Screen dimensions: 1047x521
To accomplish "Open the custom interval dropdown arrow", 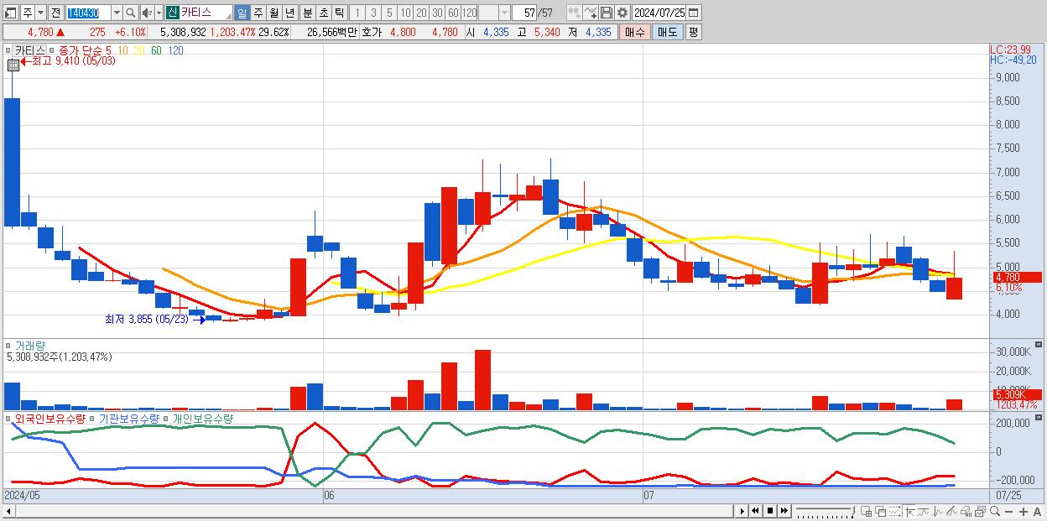I will pos(504,13).
